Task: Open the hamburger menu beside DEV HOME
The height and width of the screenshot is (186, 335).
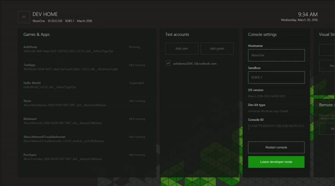Action: pos(24,17)
